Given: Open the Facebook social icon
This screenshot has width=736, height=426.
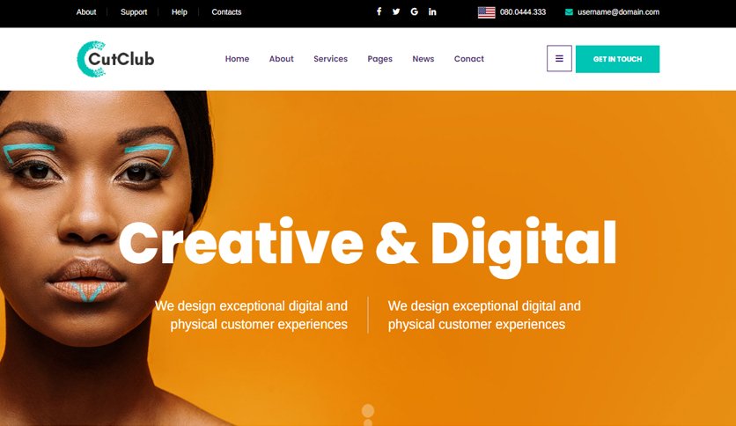Looking at the screenshot, I should click(379, 11).
